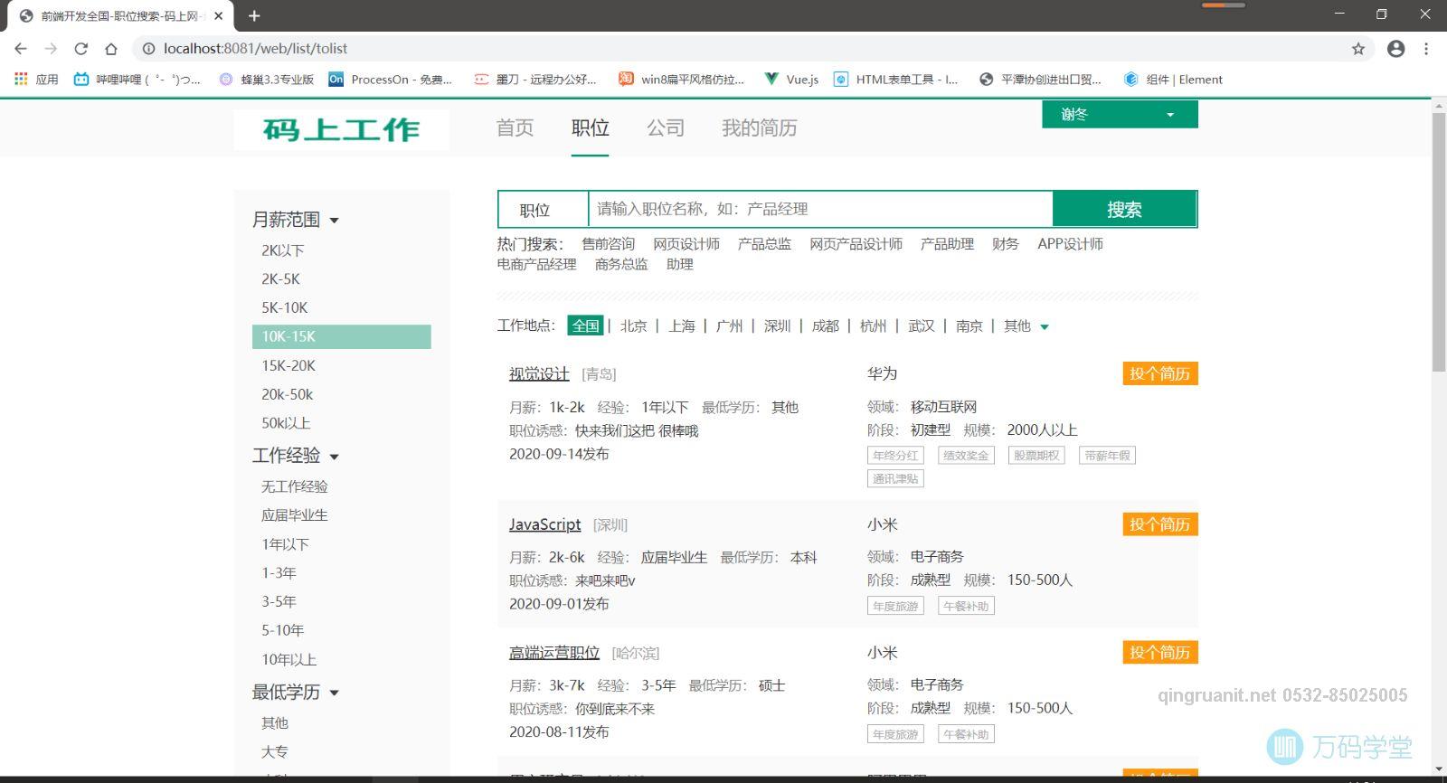Viewport: 1447px width, 783px height.
Task: Click the address bar URL
Action: [x=255, y=49]
